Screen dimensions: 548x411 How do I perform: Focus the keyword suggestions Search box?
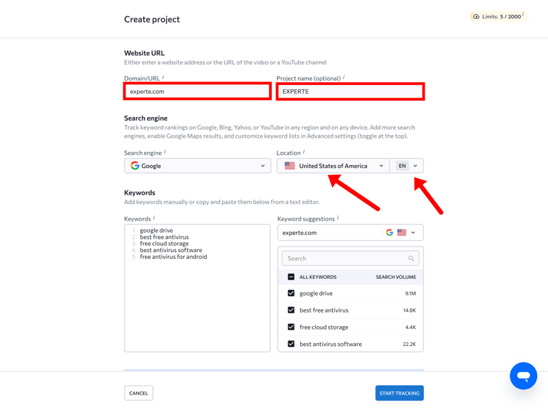346,258
